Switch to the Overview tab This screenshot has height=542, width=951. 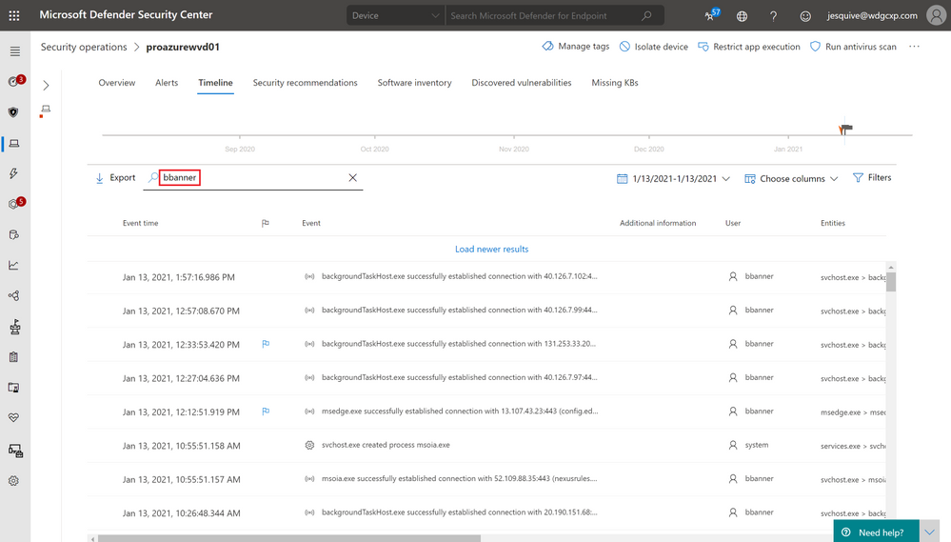pos(117,83)
